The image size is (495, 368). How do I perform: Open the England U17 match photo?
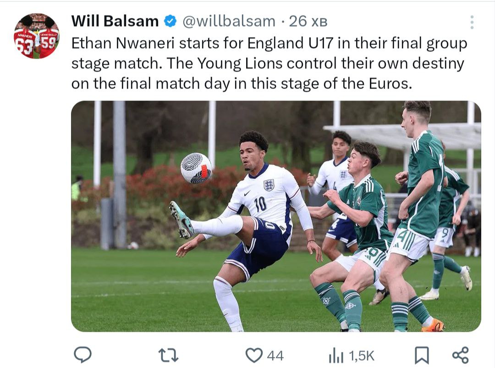276,216
